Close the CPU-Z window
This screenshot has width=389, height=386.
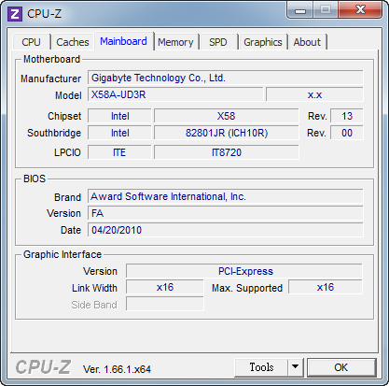coord(360,10)
